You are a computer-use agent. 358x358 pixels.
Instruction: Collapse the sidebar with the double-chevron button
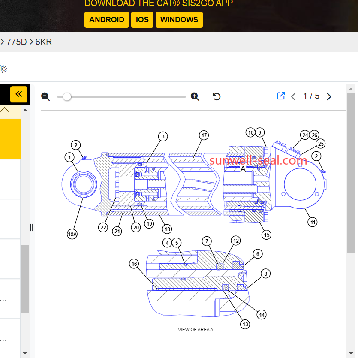pyautogui.click(x=19, y=94)
